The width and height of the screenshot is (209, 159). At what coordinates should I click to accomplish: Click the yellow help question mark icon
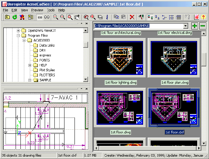coord(203,17)
